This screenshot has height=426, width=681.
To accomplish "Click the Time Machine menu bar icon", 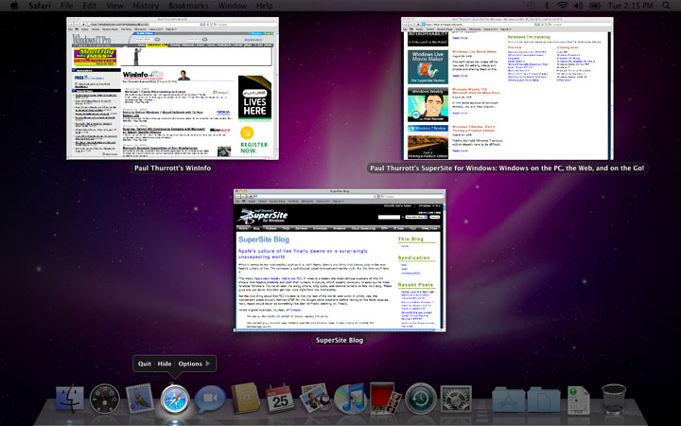I will (532, 6).
